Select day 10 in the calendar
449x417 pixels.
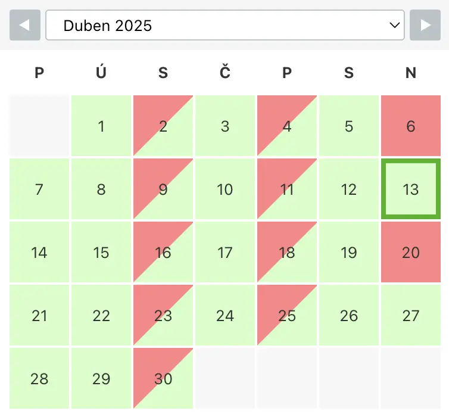point(225,189)
